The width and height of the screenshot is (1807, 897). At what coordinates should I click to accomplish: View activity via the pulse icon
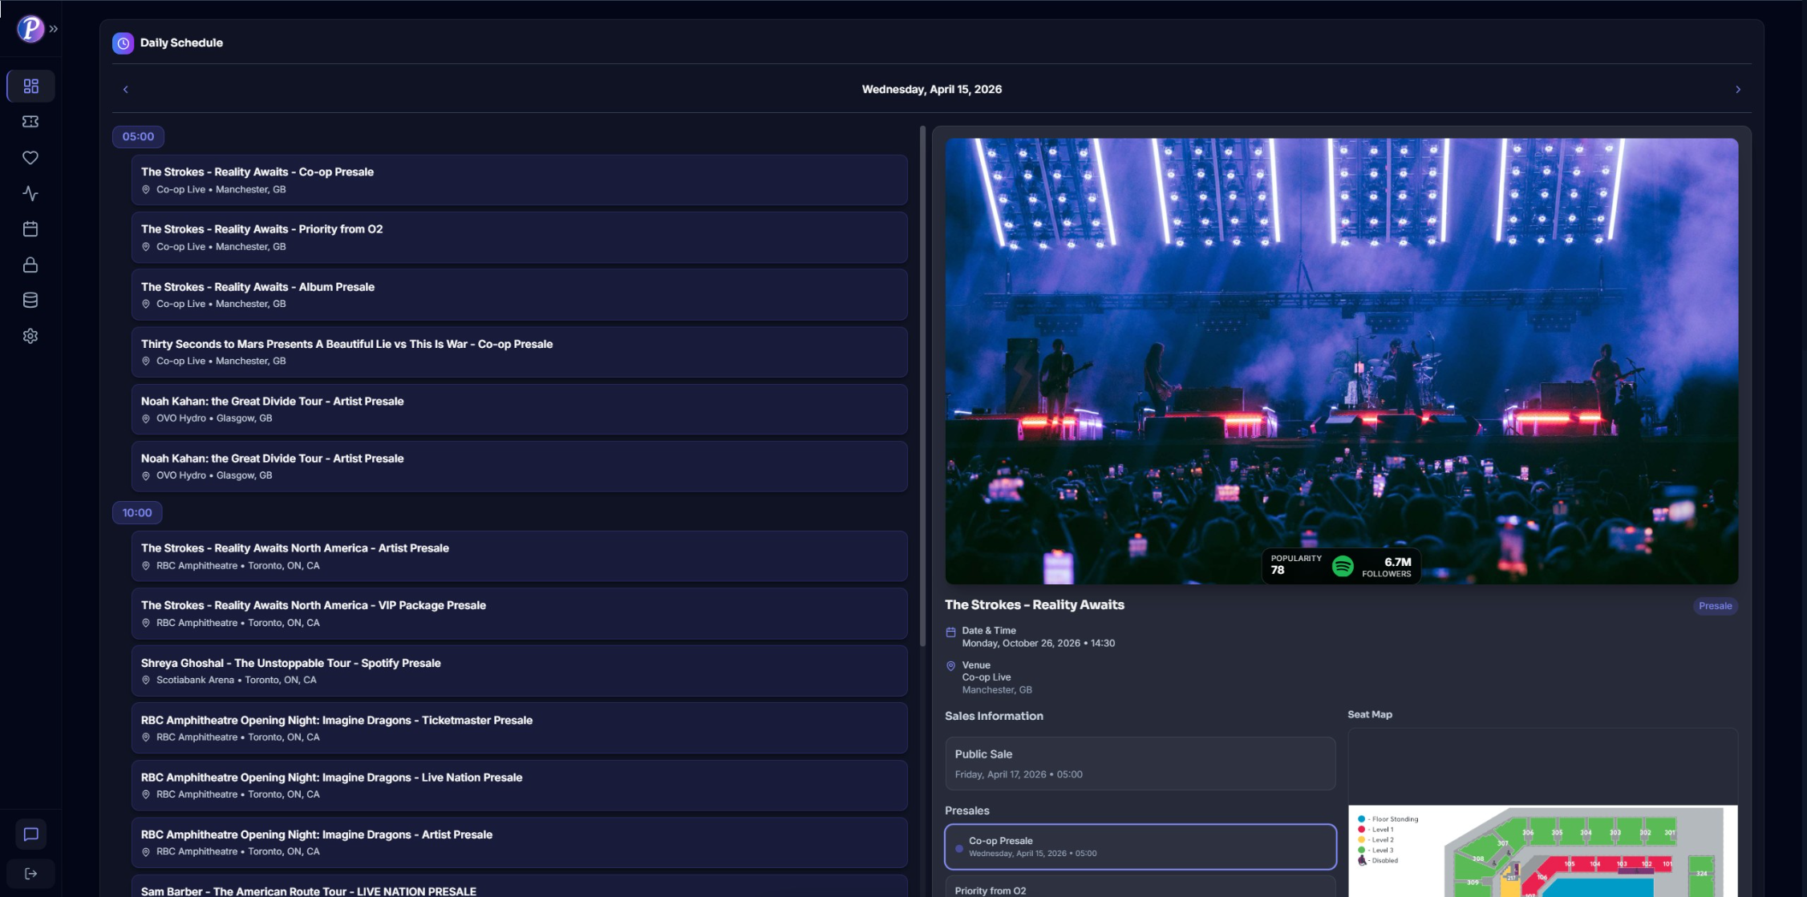[30, 193]
